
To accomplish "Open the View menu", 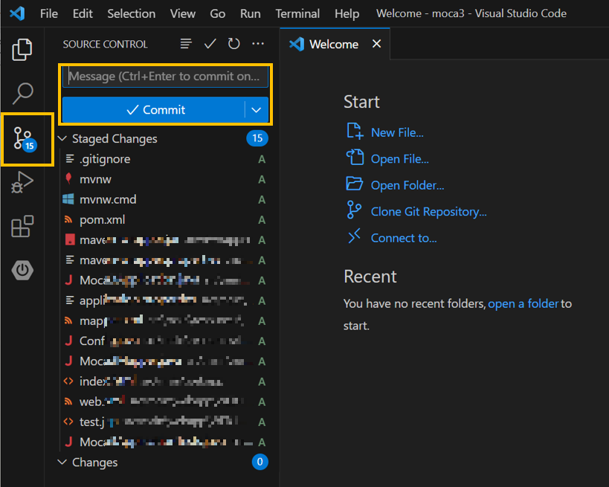I will click(182, 13).
